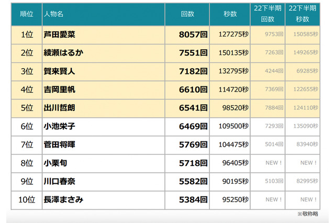Select the name 小栗旬
Viewport: 335px width, 223px height.
55,163
